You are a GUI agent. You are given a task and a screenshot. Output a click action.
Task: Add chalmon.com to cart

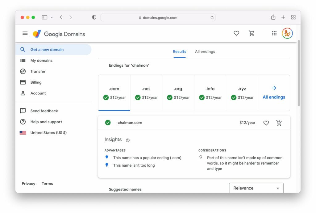coord(279,123)
